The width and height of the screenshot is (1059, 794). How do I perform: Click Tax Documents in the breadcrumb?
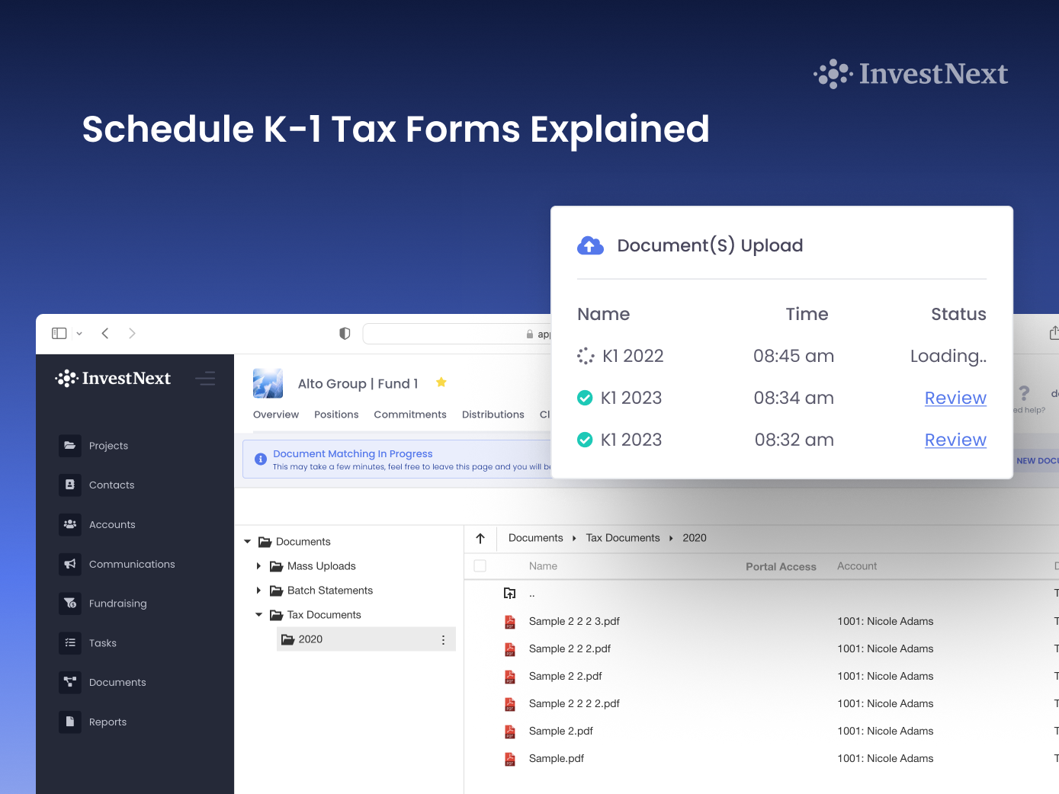(x=623, y=538)
